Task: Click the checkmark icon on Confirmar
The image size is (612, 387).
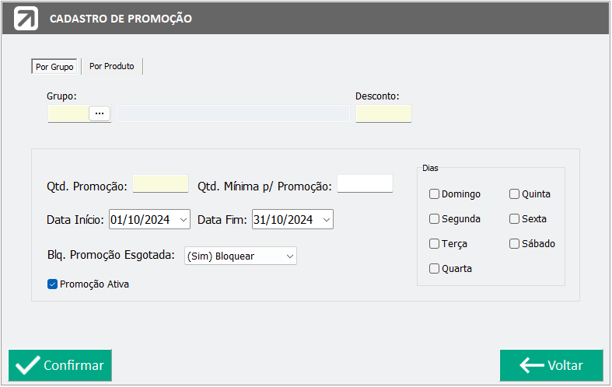Action: pos(27,365)
